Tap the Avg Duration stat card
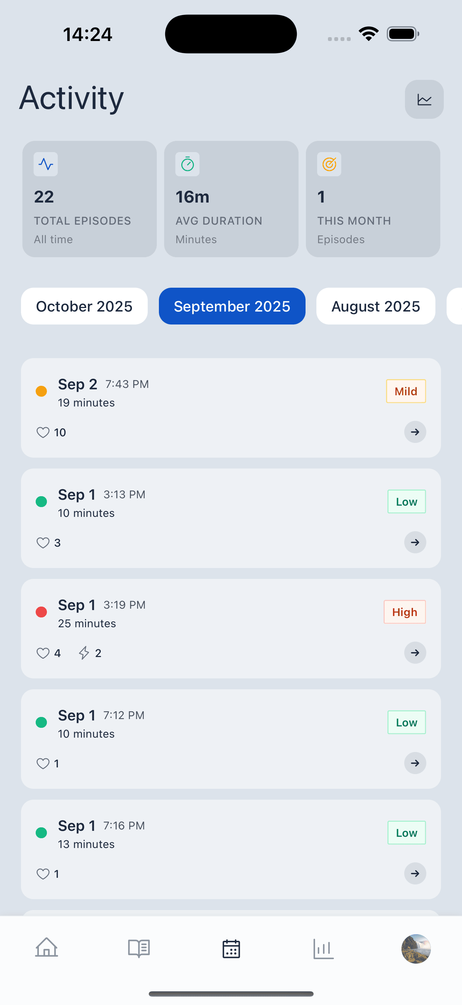Viewport: 462px width, 1005px height. pos(231,199)
